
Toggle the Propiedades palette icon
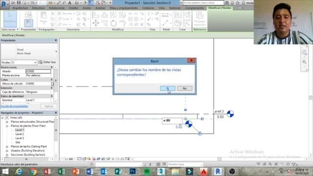pyautogui.click(x=28, y=23)
